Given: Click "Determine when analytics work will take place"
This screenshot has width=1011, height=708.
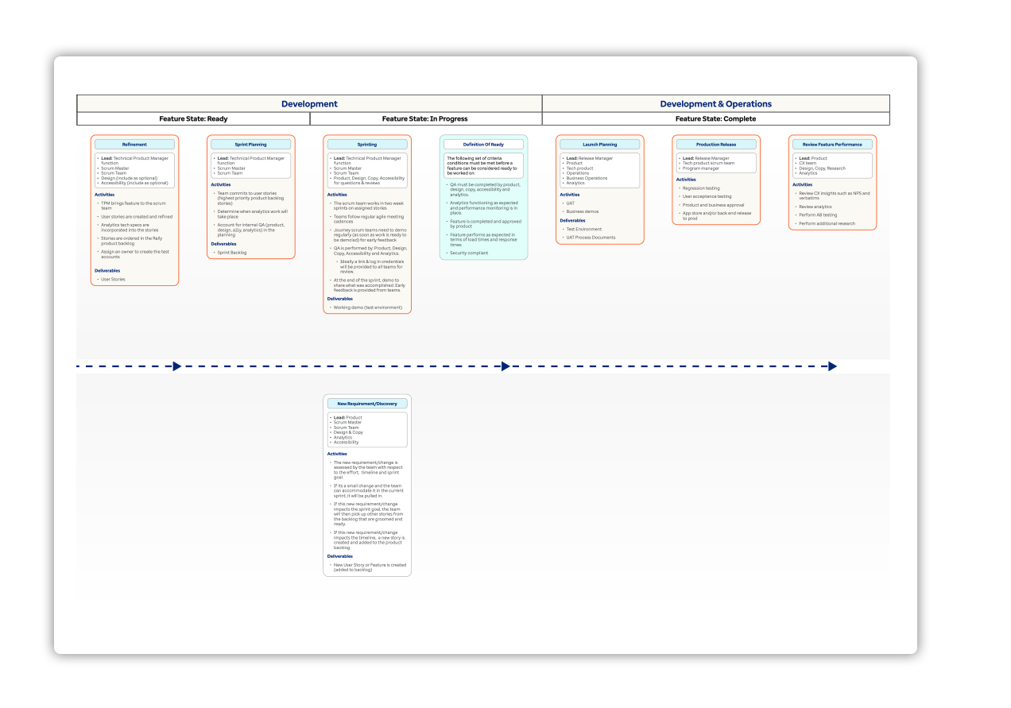Looking at the screenshot, I should [x=253, y=213].
